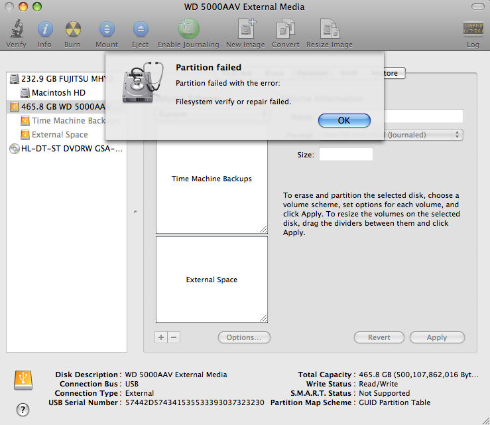Open the Format dropdown ending in Journaled
Image resolution: width=490 pixels, height=425 pixels.
423,135
